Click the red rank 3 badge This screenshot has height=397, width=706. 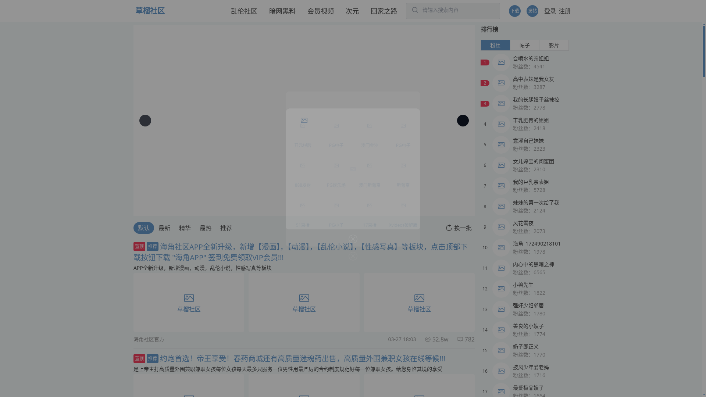485,104
